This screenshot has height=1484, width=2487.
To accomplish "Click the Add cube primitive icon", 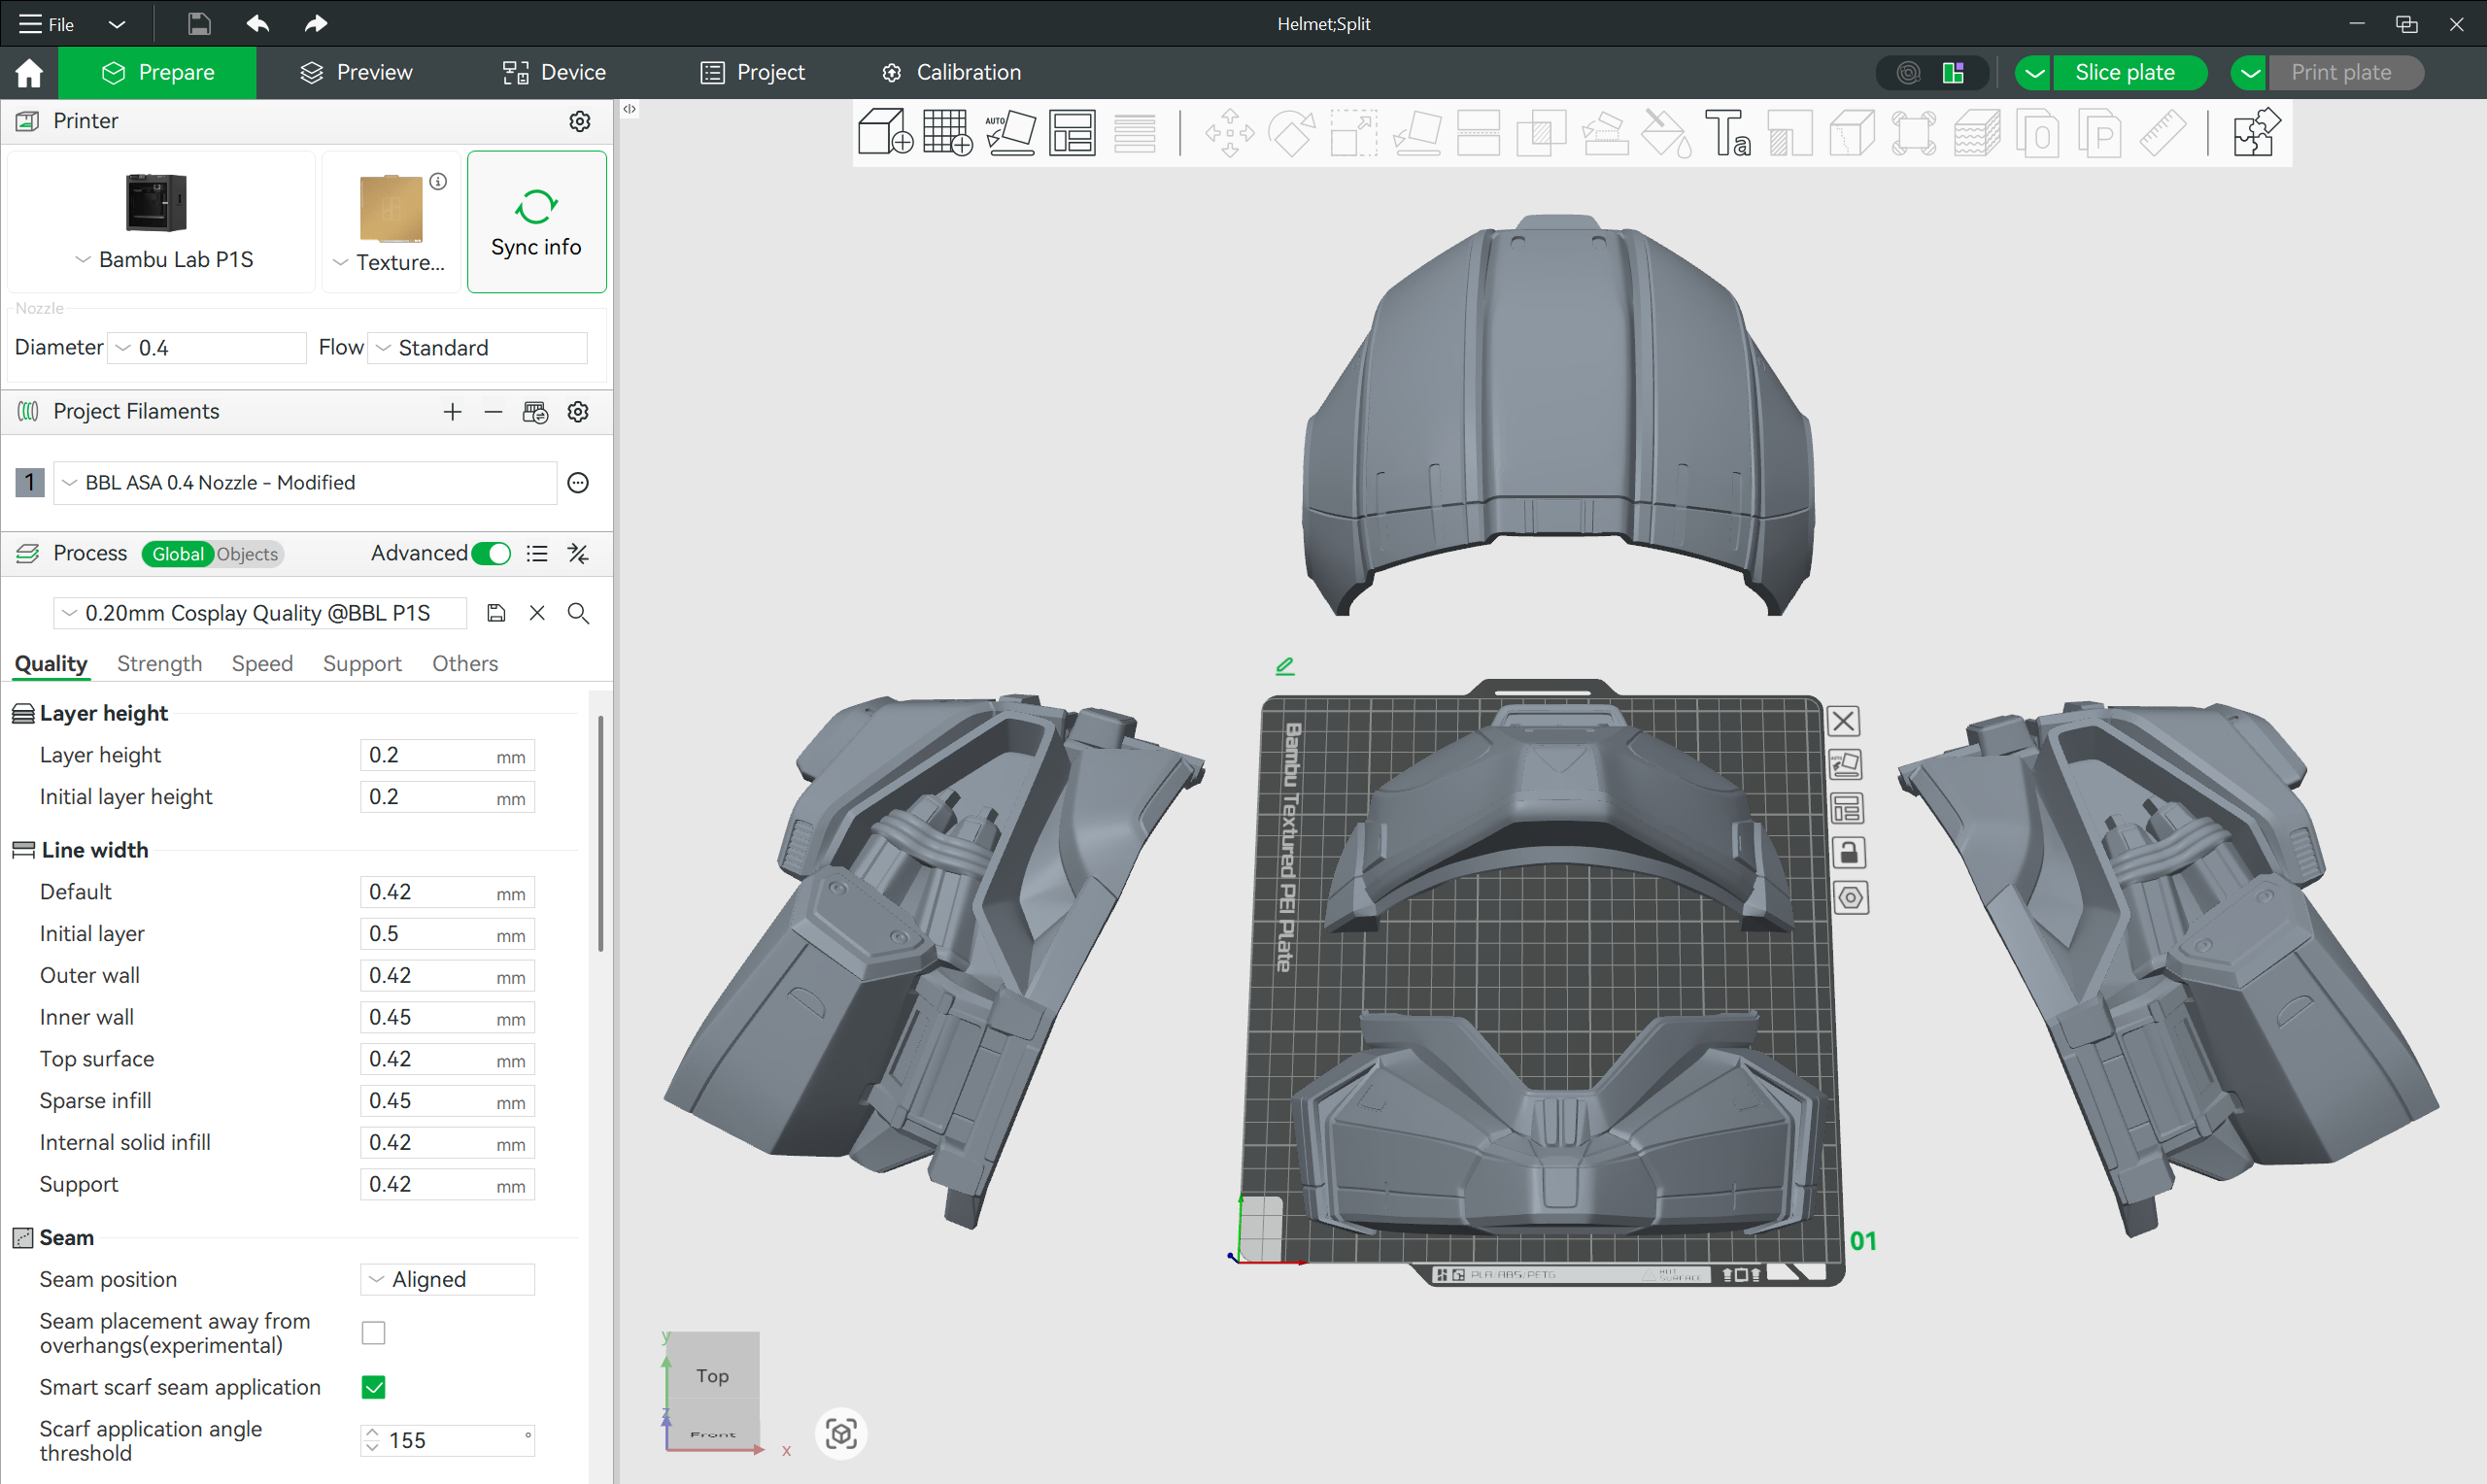I will (x=884, y=132).
